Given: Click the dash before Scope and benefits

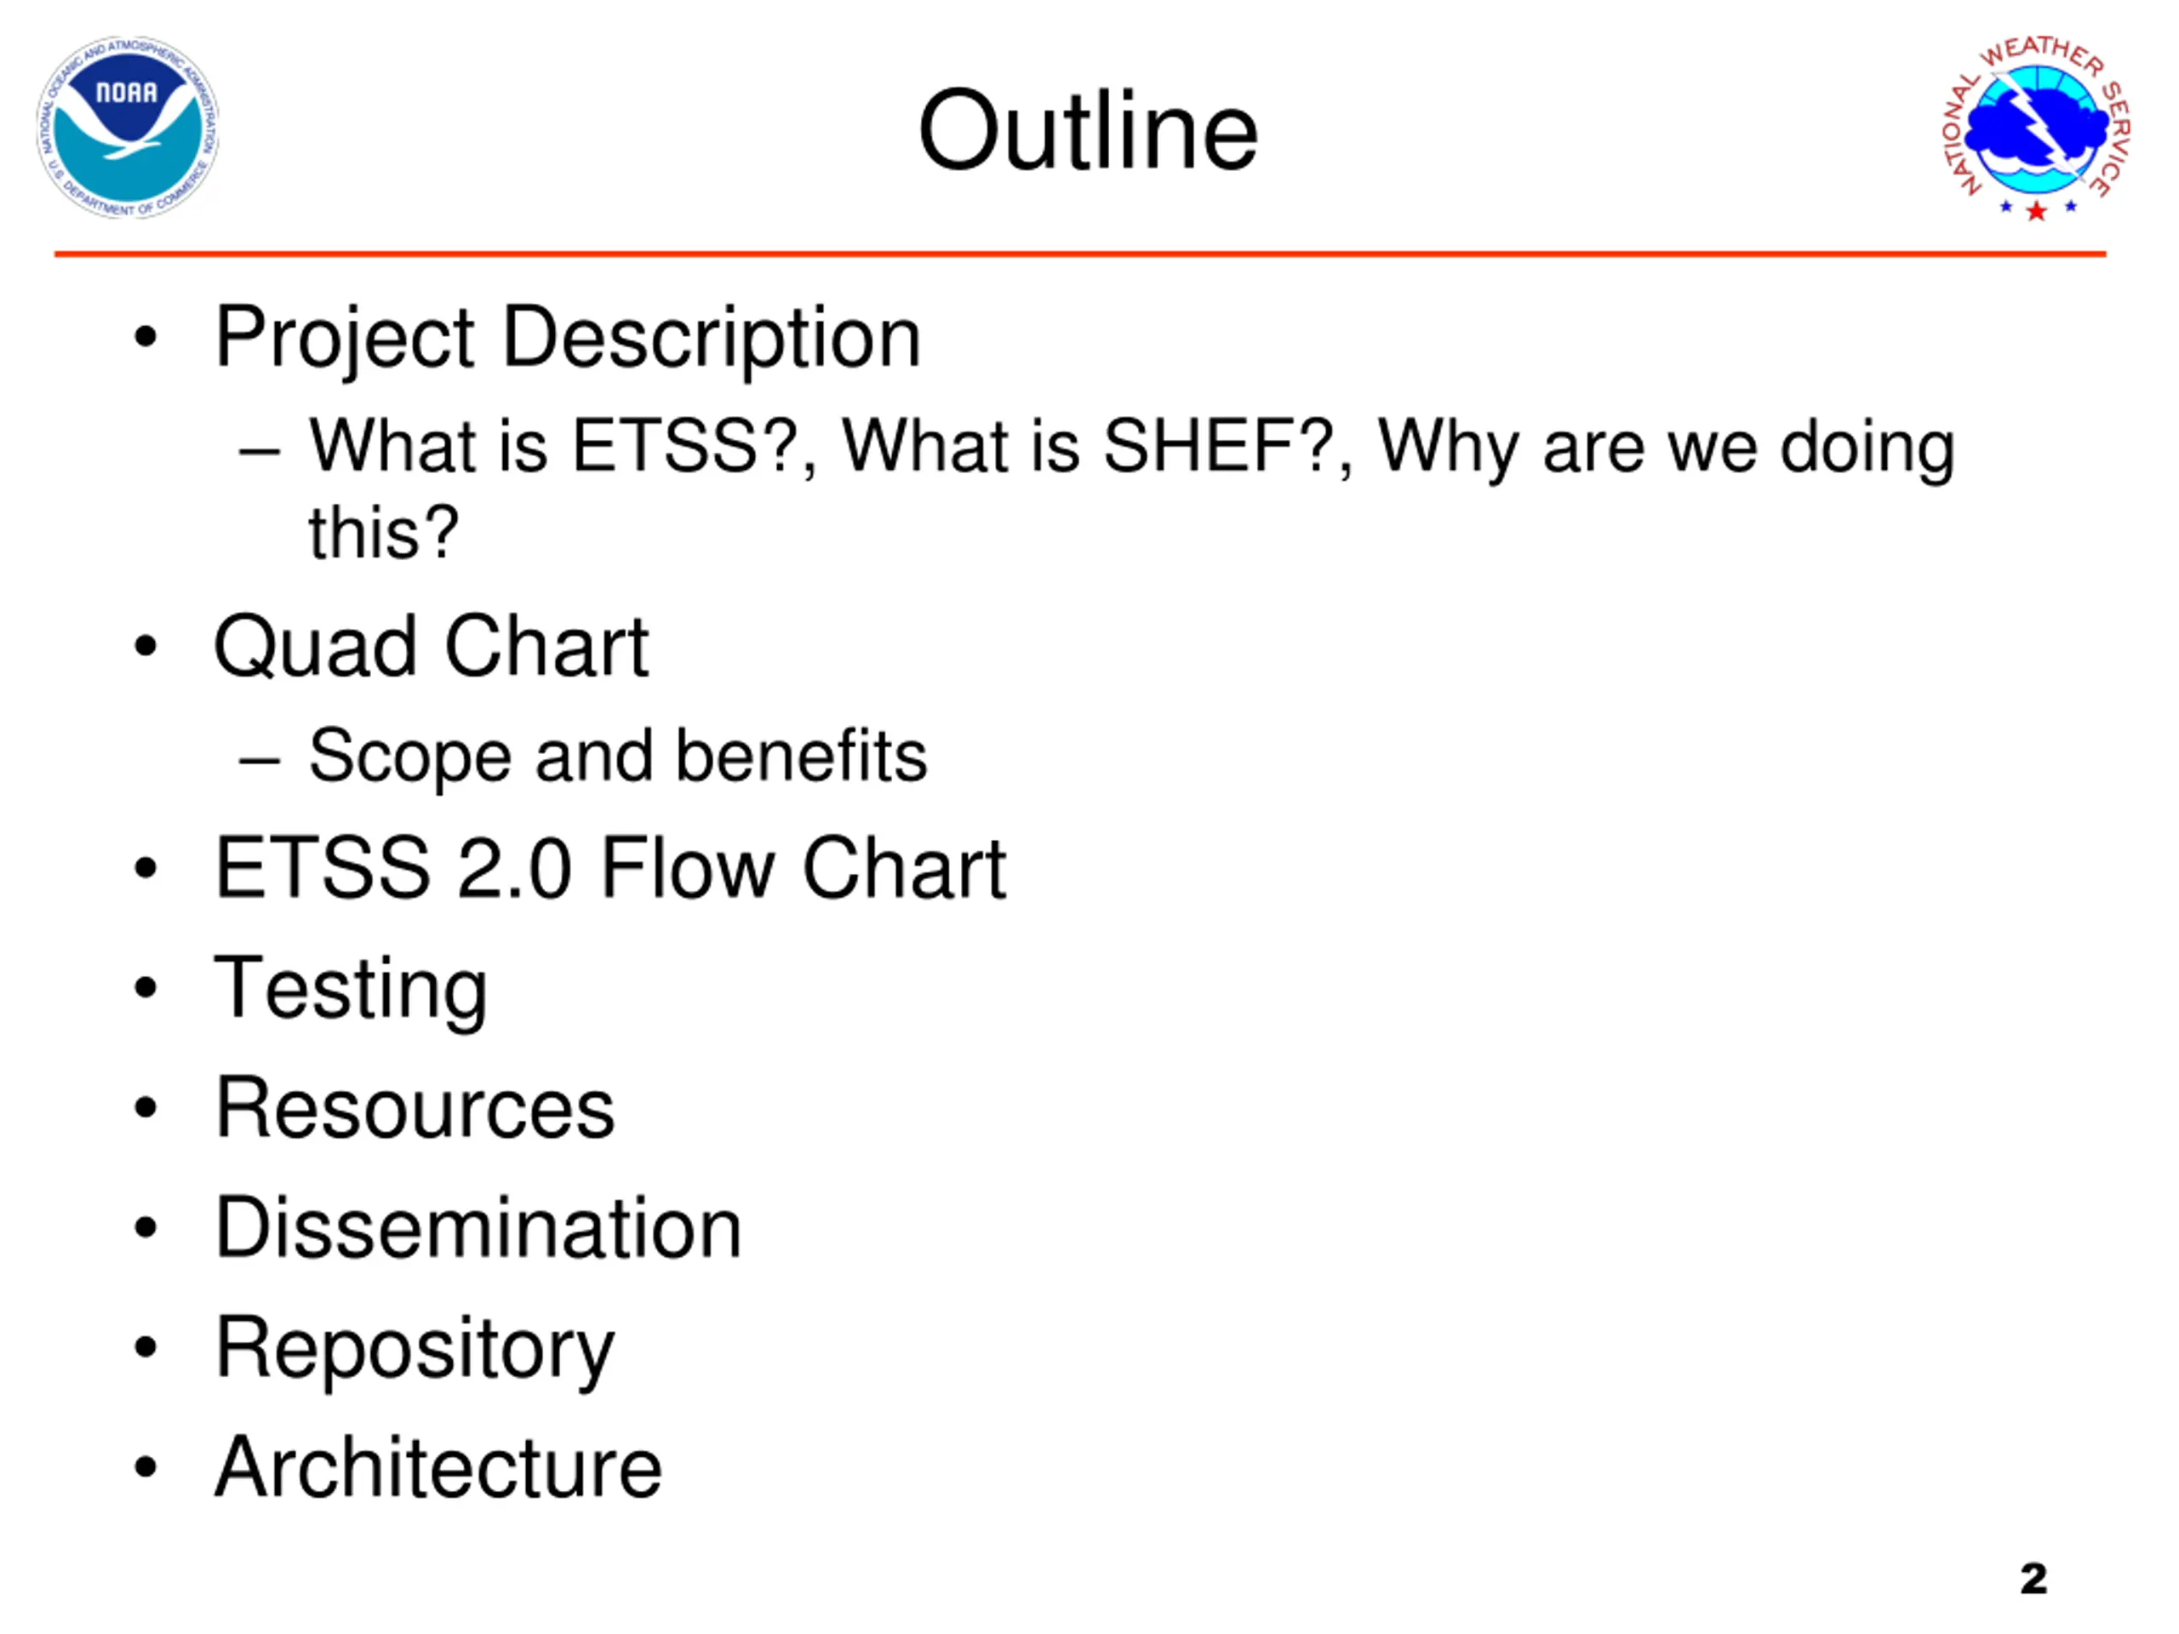Looking at the screenshot, I should [x=259, y=760].
